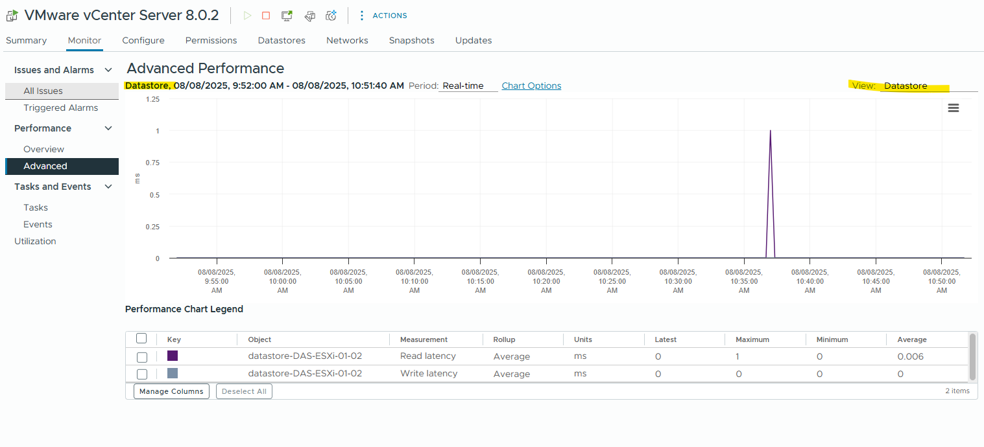The width and height of the screenshot is (984, 447).
Task: Click the VM icon beside the title
Action: point(12,16)
